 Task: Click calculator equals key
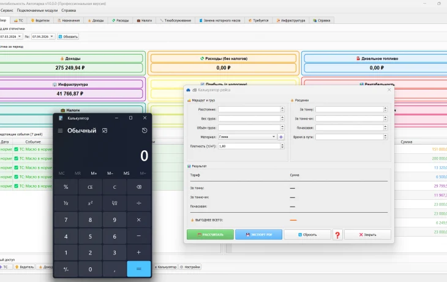pyautogui.click(x=139, y=269)
